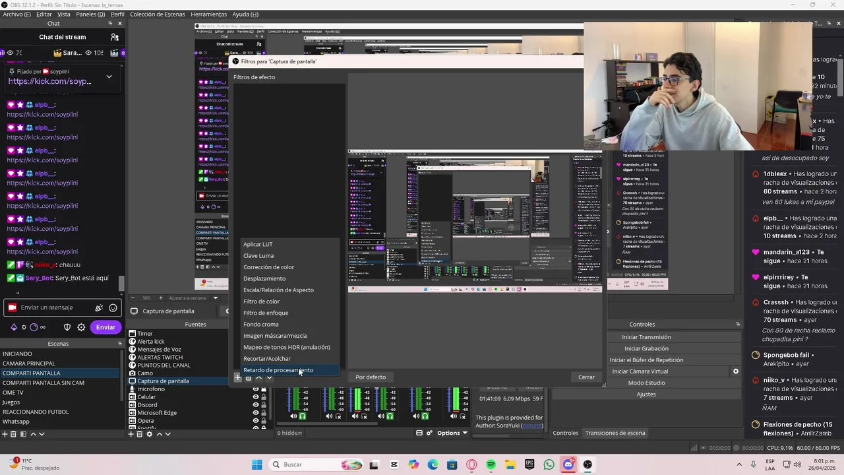Choose Fondo croma filter

pos(289,325)
